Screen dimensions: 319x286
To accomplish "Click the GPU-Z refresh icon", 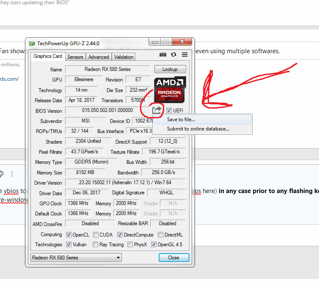I will [173, 54].
